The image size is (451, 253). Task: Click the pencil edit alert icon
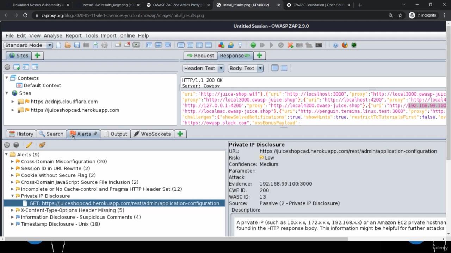(x=29, y=145)
